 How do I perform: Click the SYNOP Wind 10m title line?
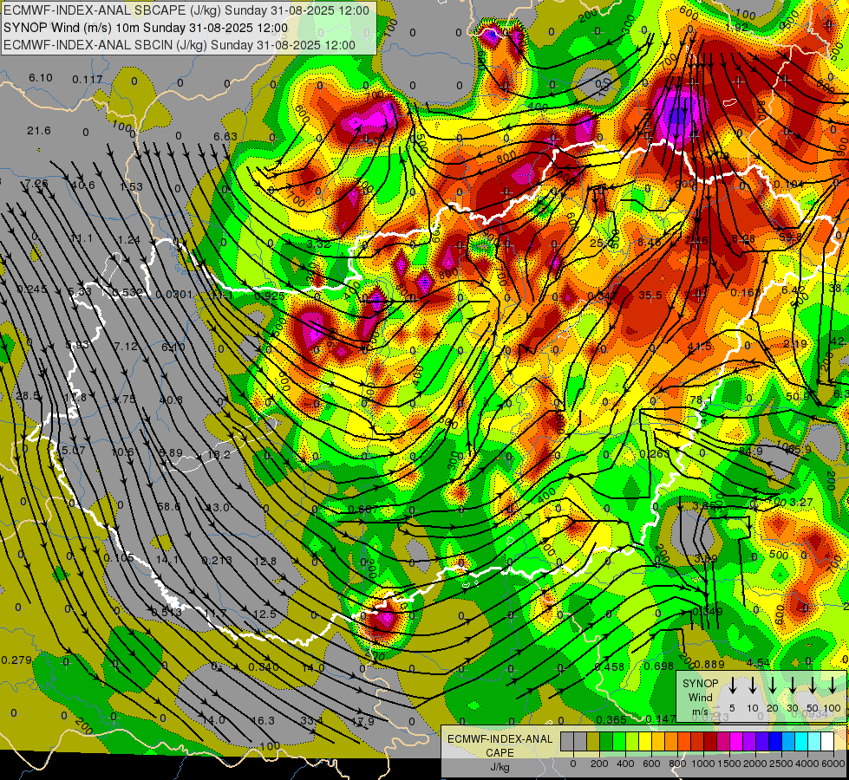click(146, 28)
